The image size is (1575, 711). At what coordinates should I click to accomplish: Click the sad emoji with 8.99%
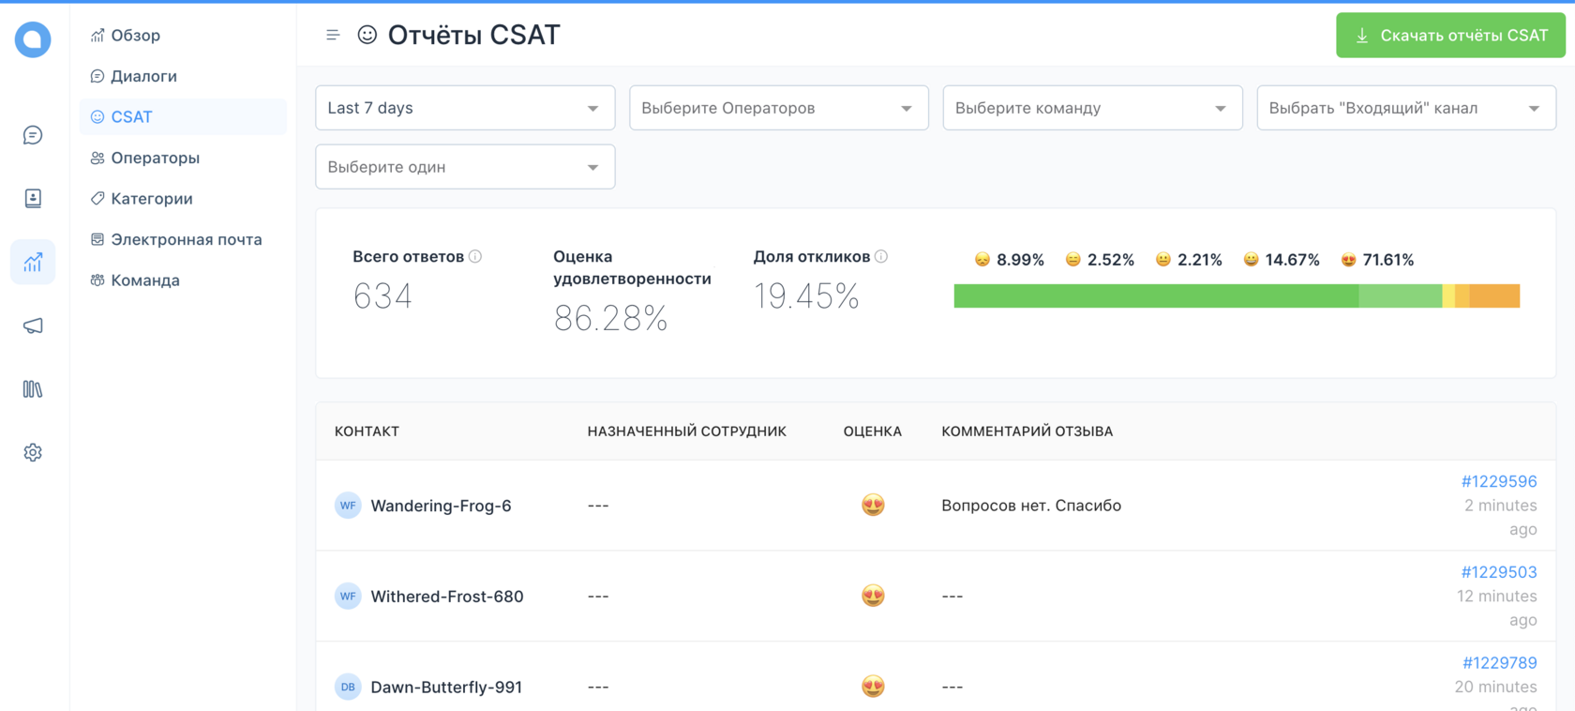(x=982, y=260)
